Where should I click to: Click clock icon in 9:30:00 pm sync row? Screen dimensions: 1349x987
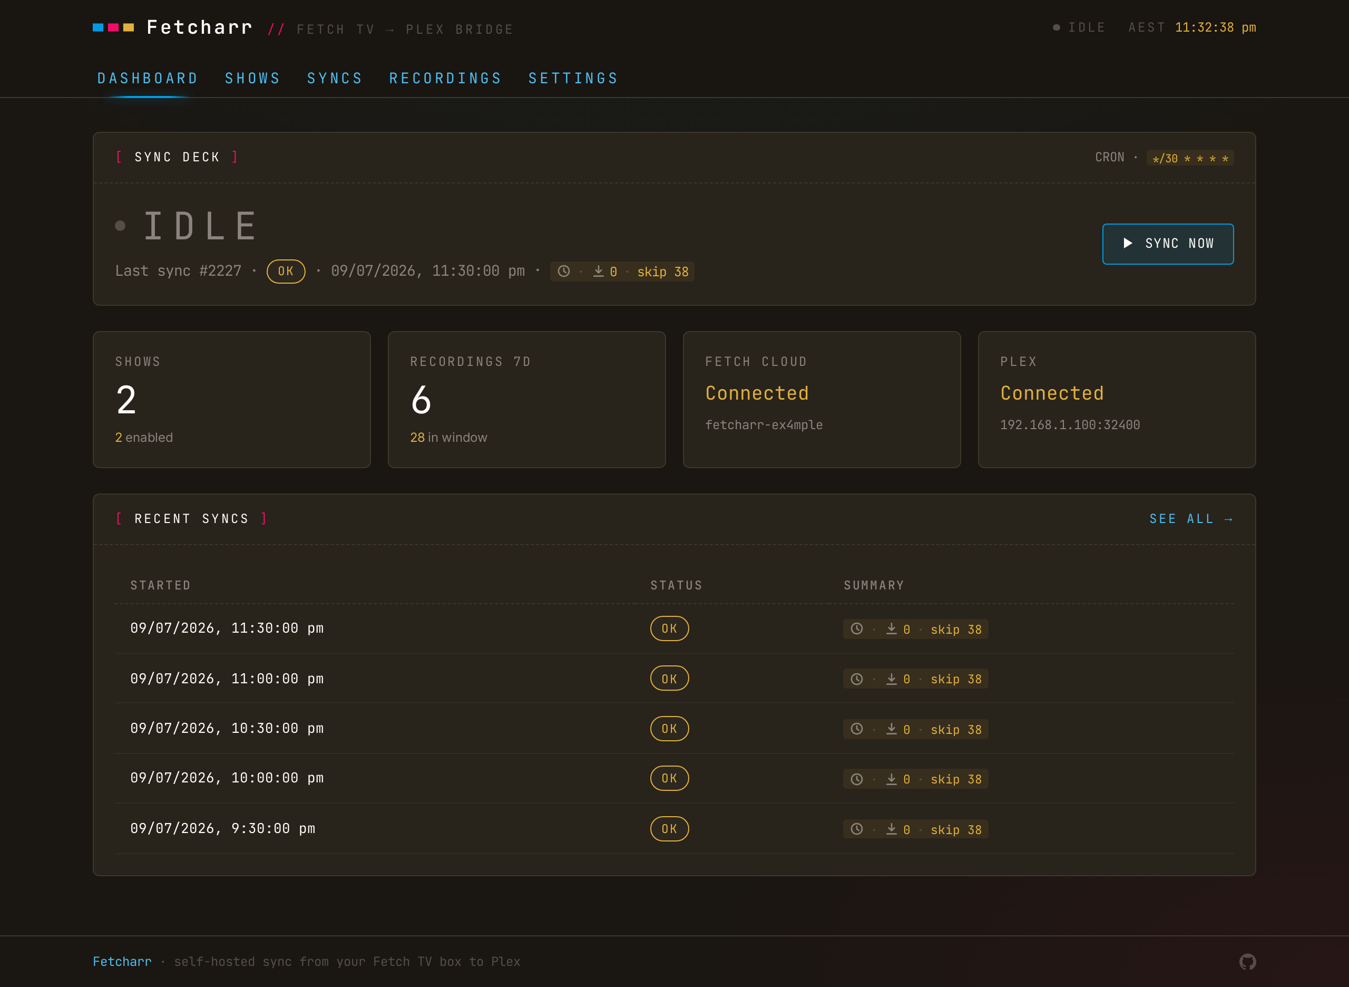click(856, 829)
